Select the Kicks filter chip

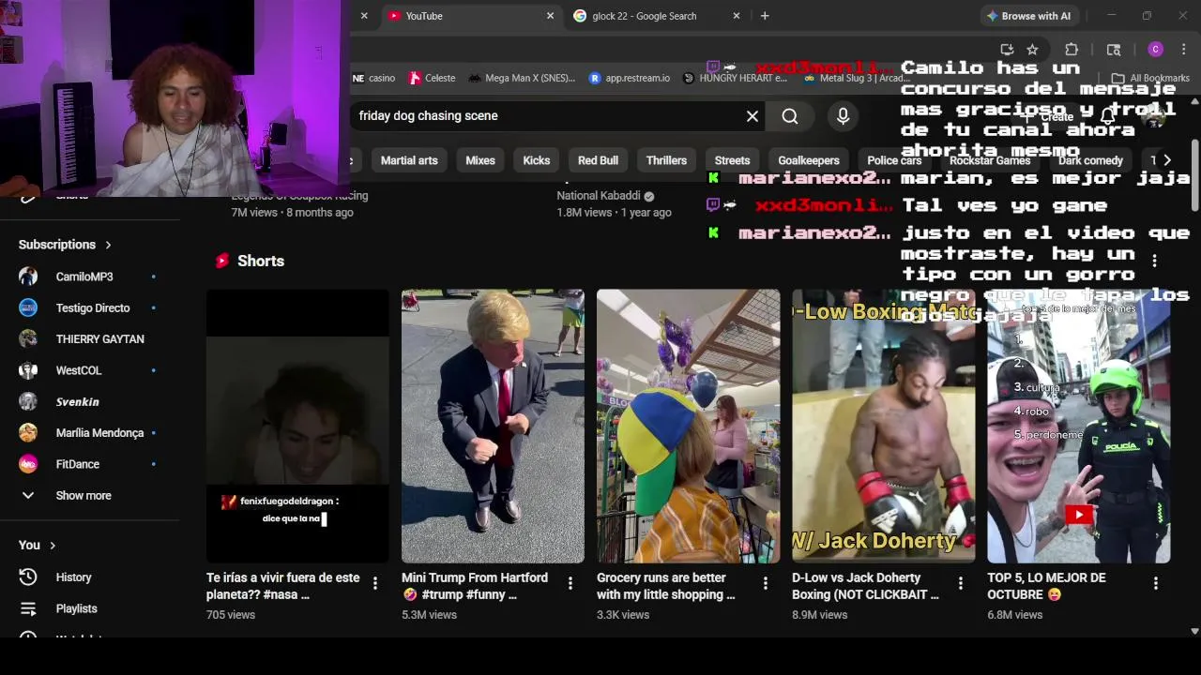click(x=537, y=160)
